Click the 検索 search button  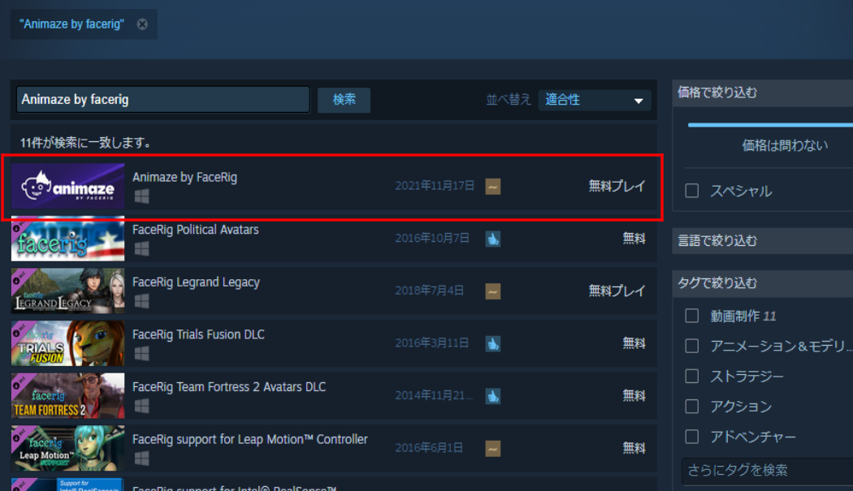point(344,100)
